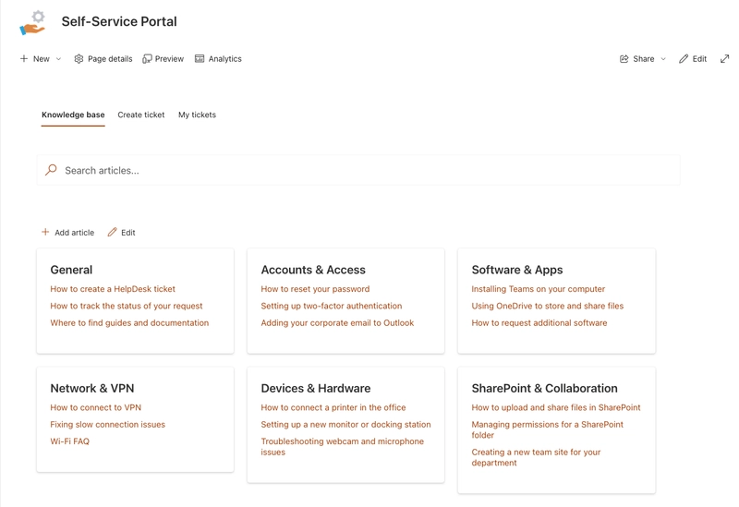Click the search magnifier icon

(x=51, y=170)
